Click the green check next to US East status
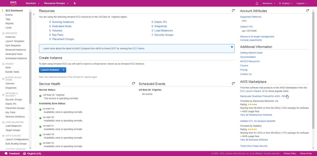 40,96
